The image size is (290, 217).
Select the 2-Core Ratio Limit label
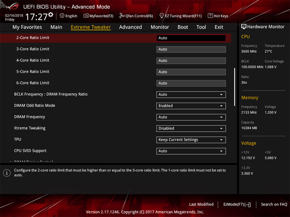tap(33, 38)
